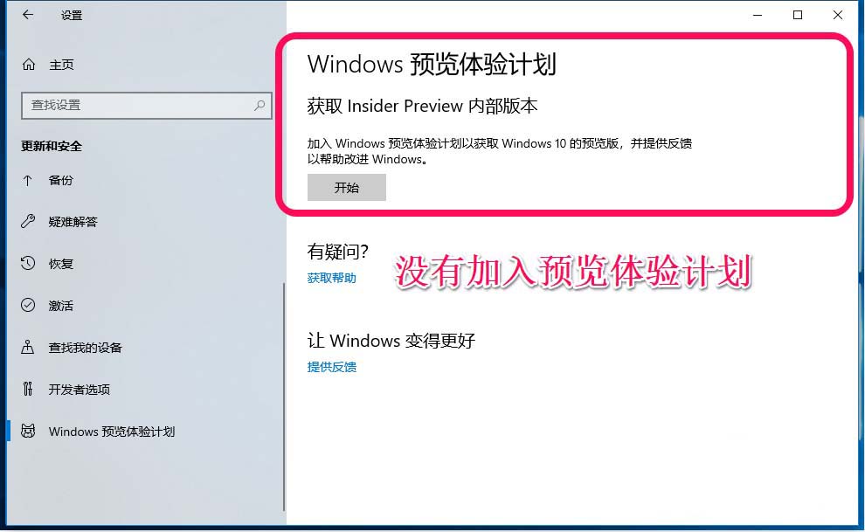Viewport: 865px width, 532px height.
Task: Open the 获取帮助 link
Action: [331, 279]
